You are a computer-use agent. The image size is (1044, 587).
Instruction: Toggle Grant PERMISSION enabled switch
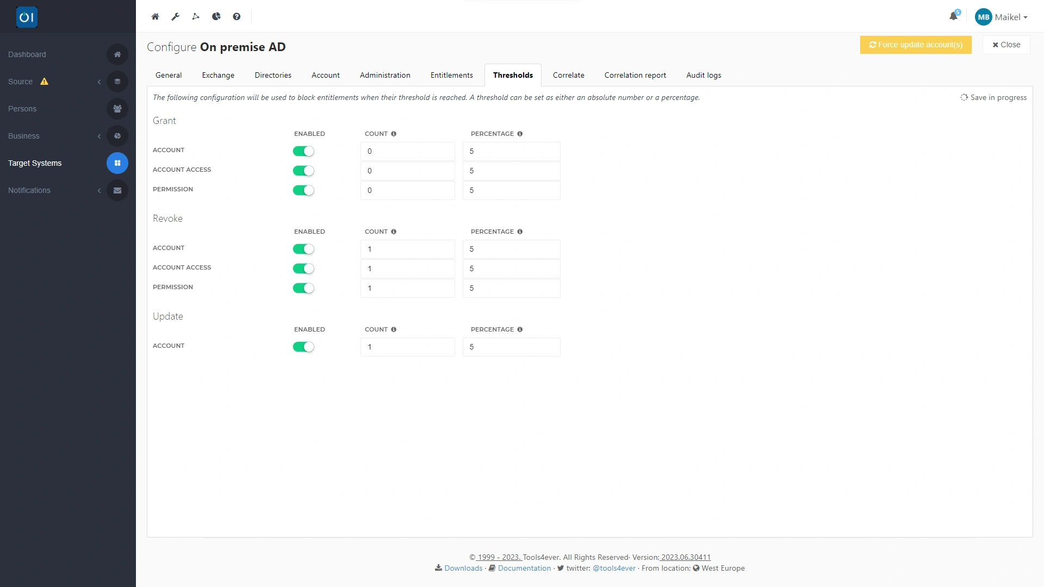click(303, 190)
